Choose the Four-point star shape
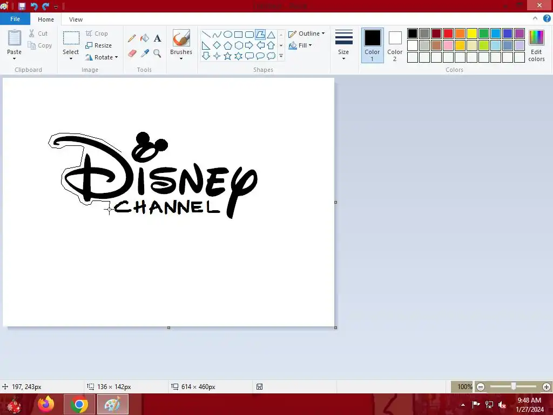This screenshot has height=415, width=553. [x=217, y=56]
